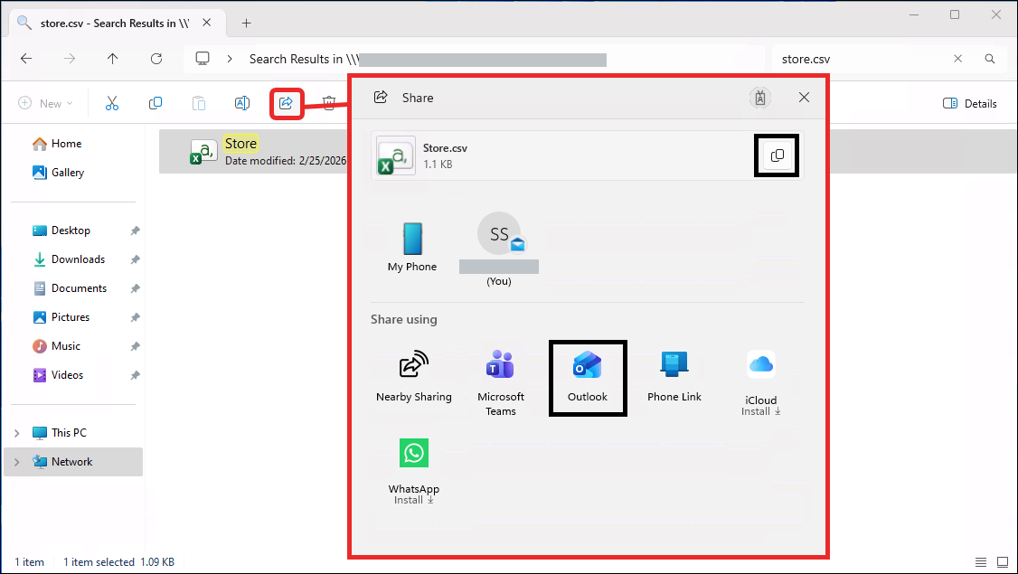Viewport: 1018px width, 574px height.
Task: Click the Delete trash icon
Action: click(329, 103)
